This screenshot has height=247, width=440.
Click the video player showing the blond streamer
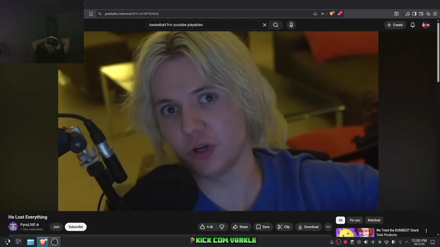218,121
